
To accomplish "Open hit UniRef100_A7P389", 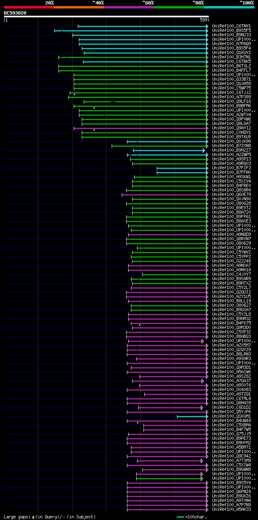I will pos(231,97).
